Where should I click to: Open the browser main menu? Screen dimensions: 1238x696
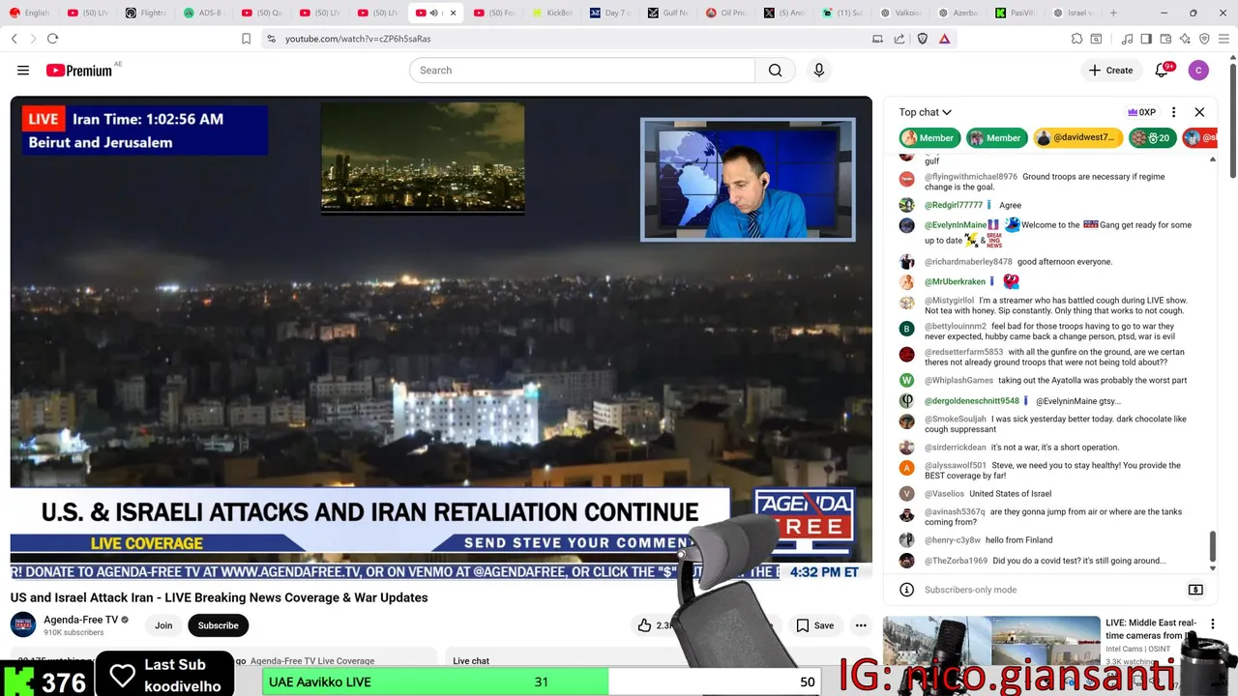1223,39
